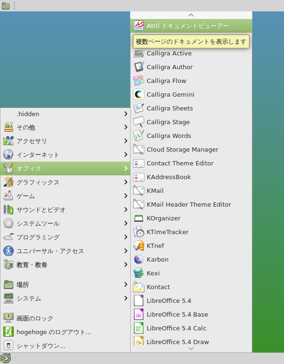The image size is (284, 364).
Task: Click the Calligra Flow icon
Action: [x=139, y=81]
